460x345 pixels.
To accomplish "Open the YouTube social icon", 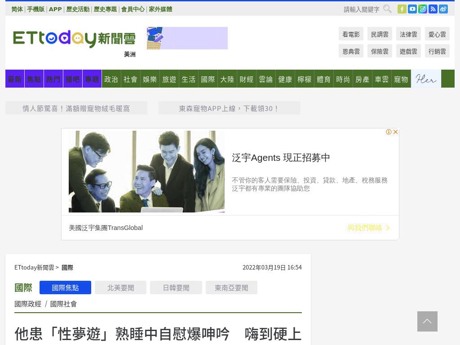I will click(412, 9).
